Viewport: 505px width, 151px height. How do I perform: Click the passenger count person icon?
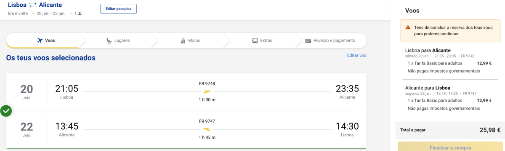pos(80,13)
